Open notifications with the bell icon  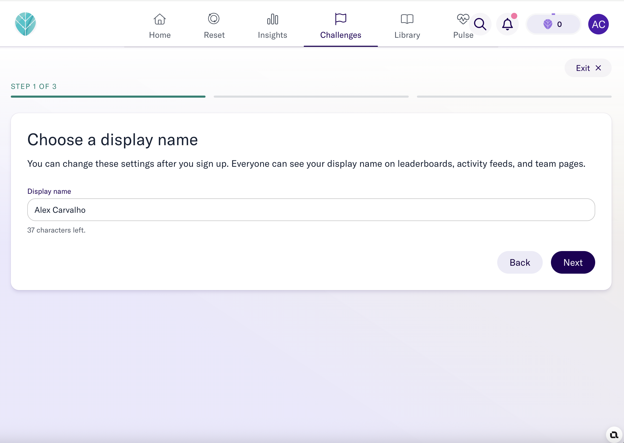click(x=507, y=24)
